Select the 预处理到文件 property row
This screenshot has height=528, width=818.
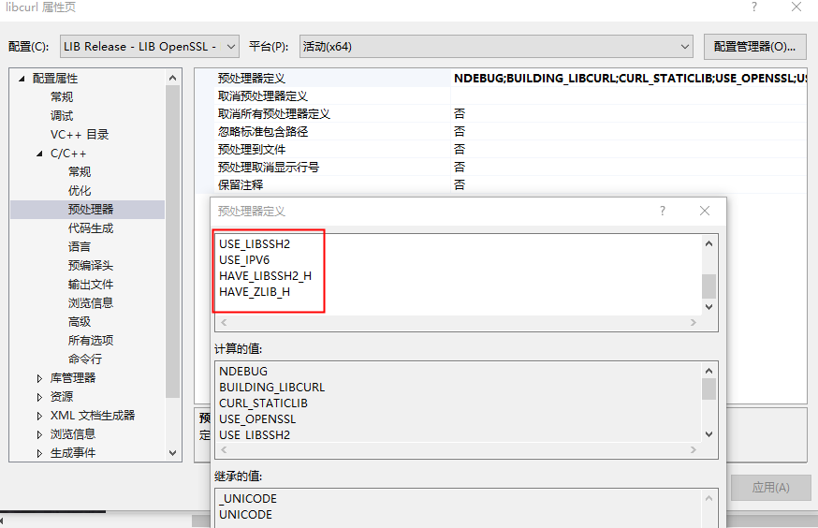pyautogui.click(x=501, y=149)
